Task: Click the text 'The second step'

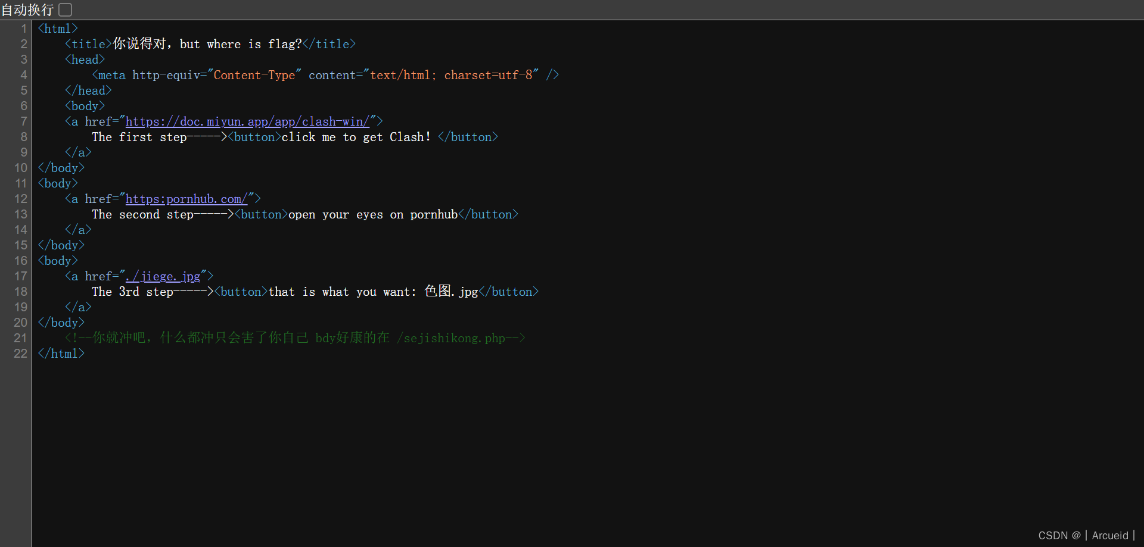Action: pyautogui.click(x=142, y=214)
